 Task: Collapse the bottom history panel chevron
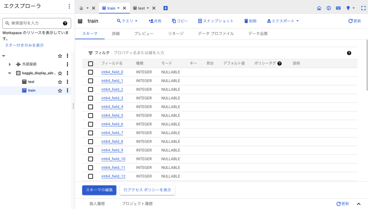(358, 204)
